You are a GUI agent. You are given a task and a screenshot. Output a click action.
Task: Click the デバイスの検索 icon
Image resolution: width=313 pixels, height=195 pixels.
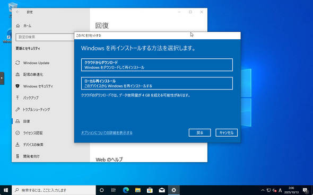click(18, 145)
